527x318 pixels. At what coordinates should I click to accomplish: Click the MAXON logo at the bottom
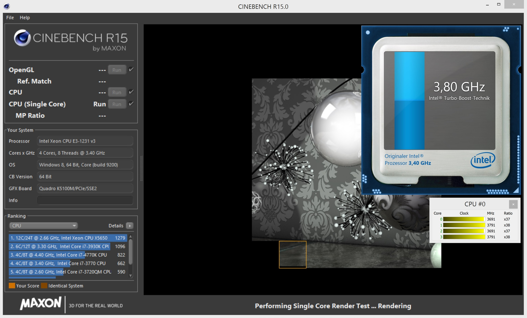click(41, 303)
